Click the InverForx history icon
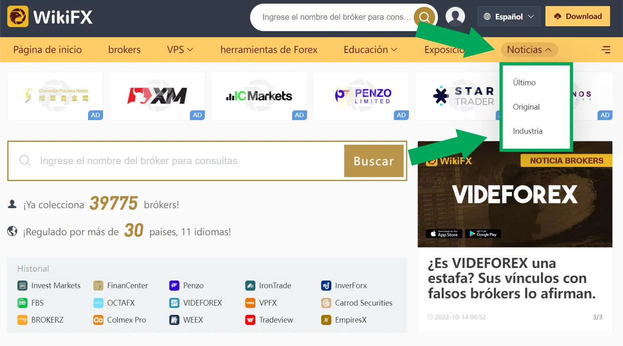This screenshot has width=623, height=346. (326, 286)
